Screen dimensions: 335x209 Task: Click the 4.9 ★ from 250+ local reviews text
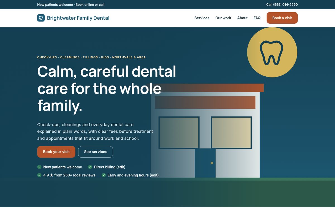pyautogui.click(x=69, y=175)
